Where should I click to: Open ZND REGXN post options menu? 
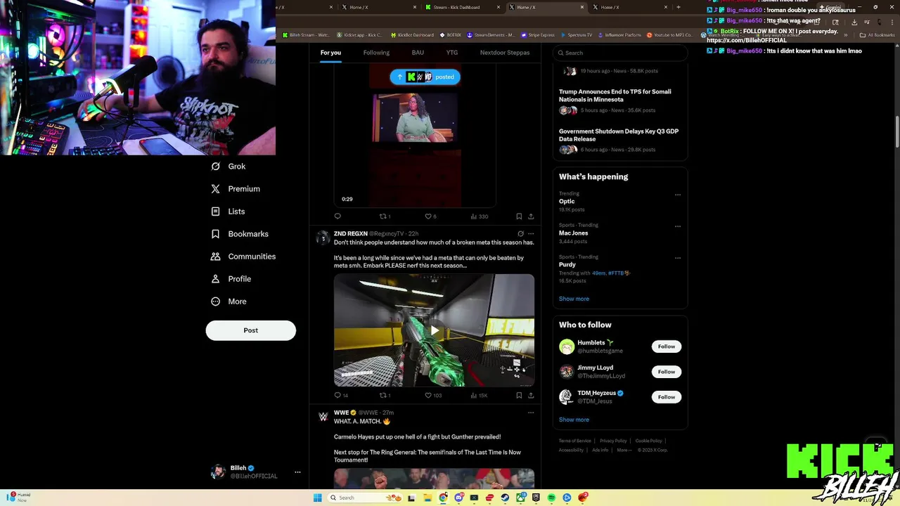click(x=531, y=233)
